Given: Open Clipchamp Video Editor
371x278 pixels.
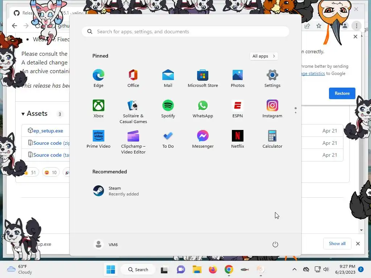Looking at the screenshot, I should point(133,142).
